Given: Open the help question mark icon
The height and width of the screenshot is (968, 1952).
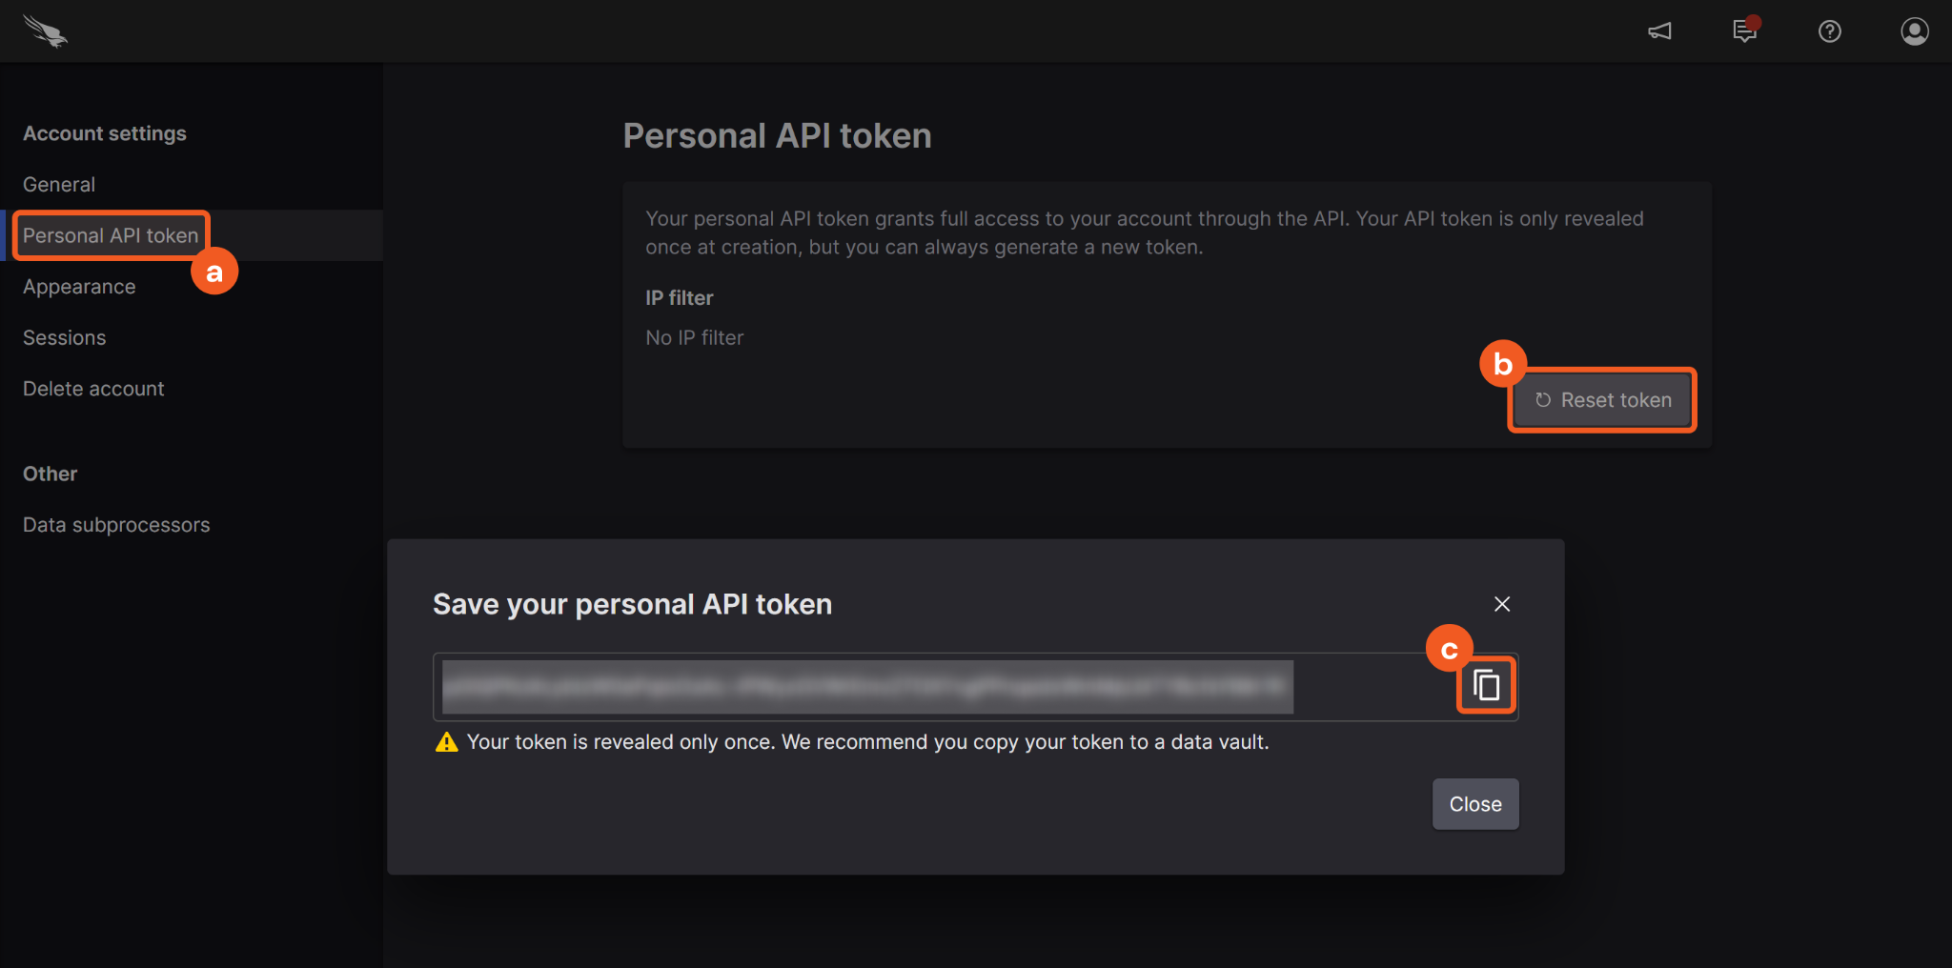Looking at the screenshot, I should tap(1829, 31).
